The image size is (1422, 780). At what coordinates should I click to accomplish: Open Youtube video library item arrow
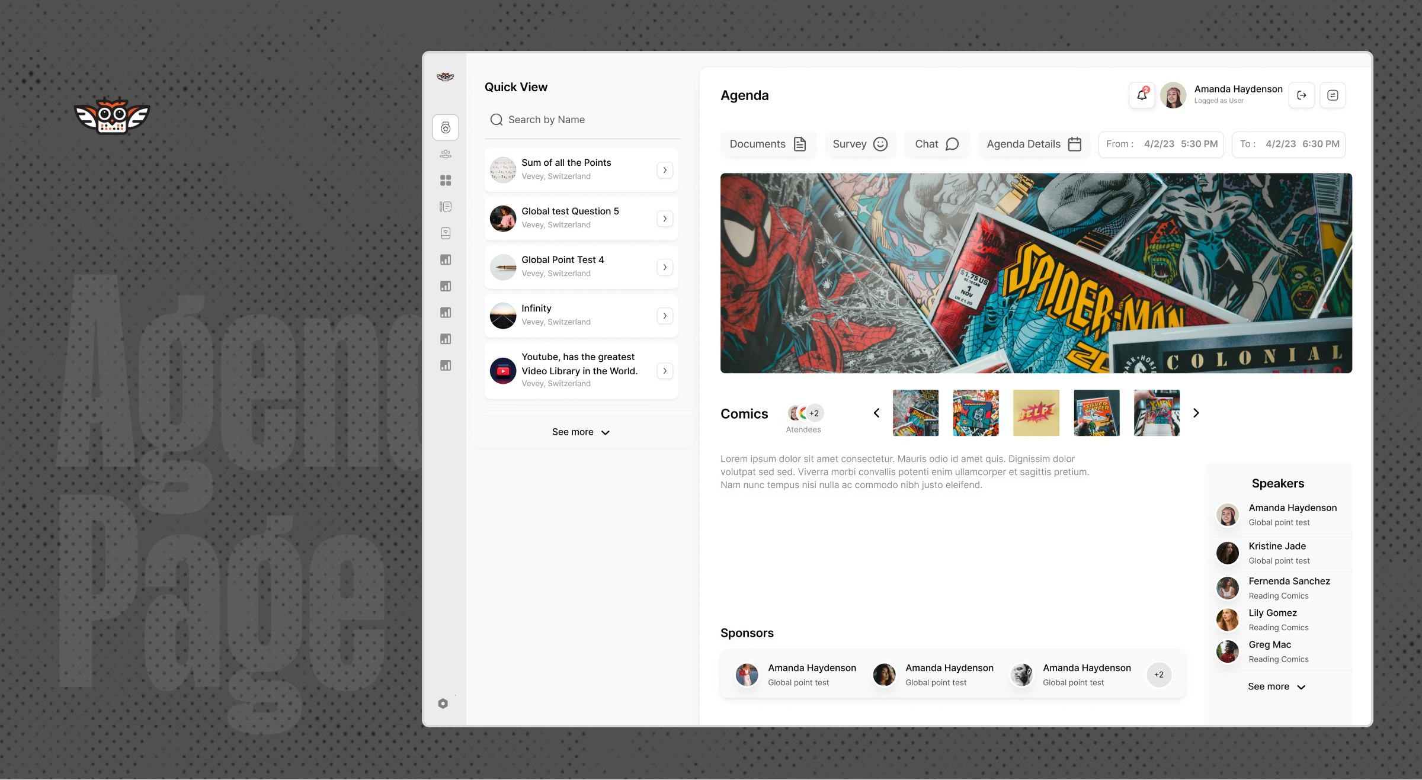(665, 371)
